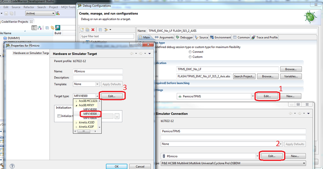The height and width of the screenshot is (169, 323).
Task: Open the Edit menu in CodeWarrior
Action: pos(6,7)
